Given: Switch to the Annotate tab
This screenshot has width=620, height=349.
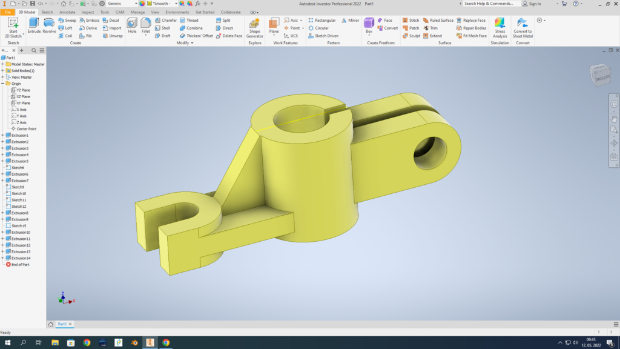Looking at the screenshot, I should point(67,12).
